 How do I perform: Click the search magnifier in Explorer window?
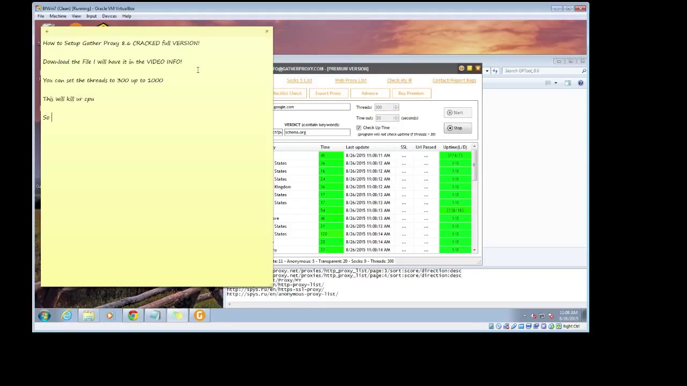point(583,71)
